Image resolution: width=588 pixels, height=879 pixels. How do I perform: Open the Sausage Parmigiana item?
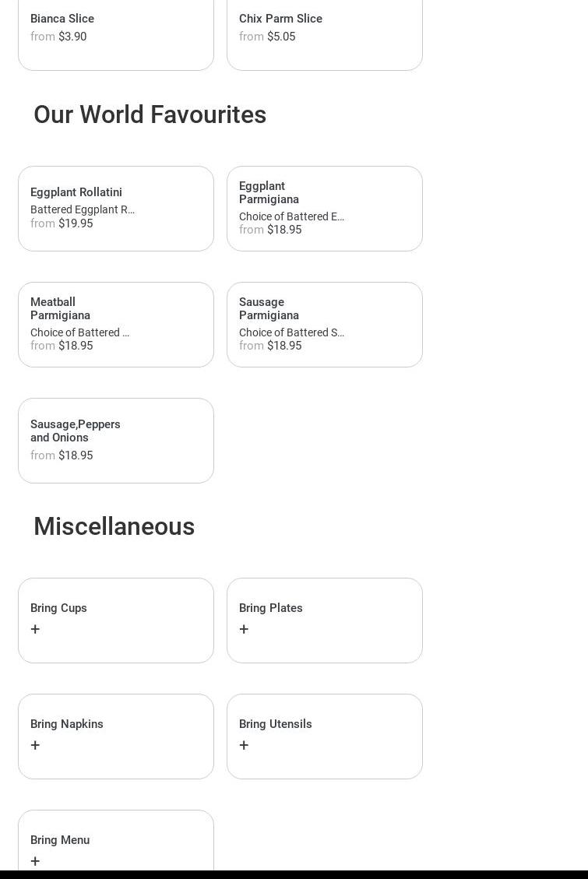pos(324,324)
